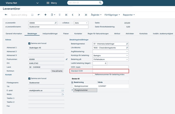
Task: Open the Platser tab
Action: coord(66,33)
